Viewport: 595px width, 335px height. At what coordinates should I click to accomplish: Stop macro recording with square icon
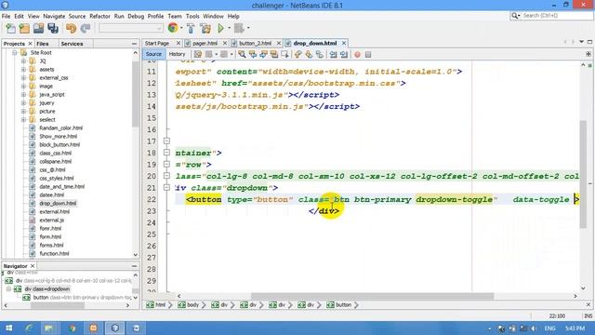coord(368,55)
